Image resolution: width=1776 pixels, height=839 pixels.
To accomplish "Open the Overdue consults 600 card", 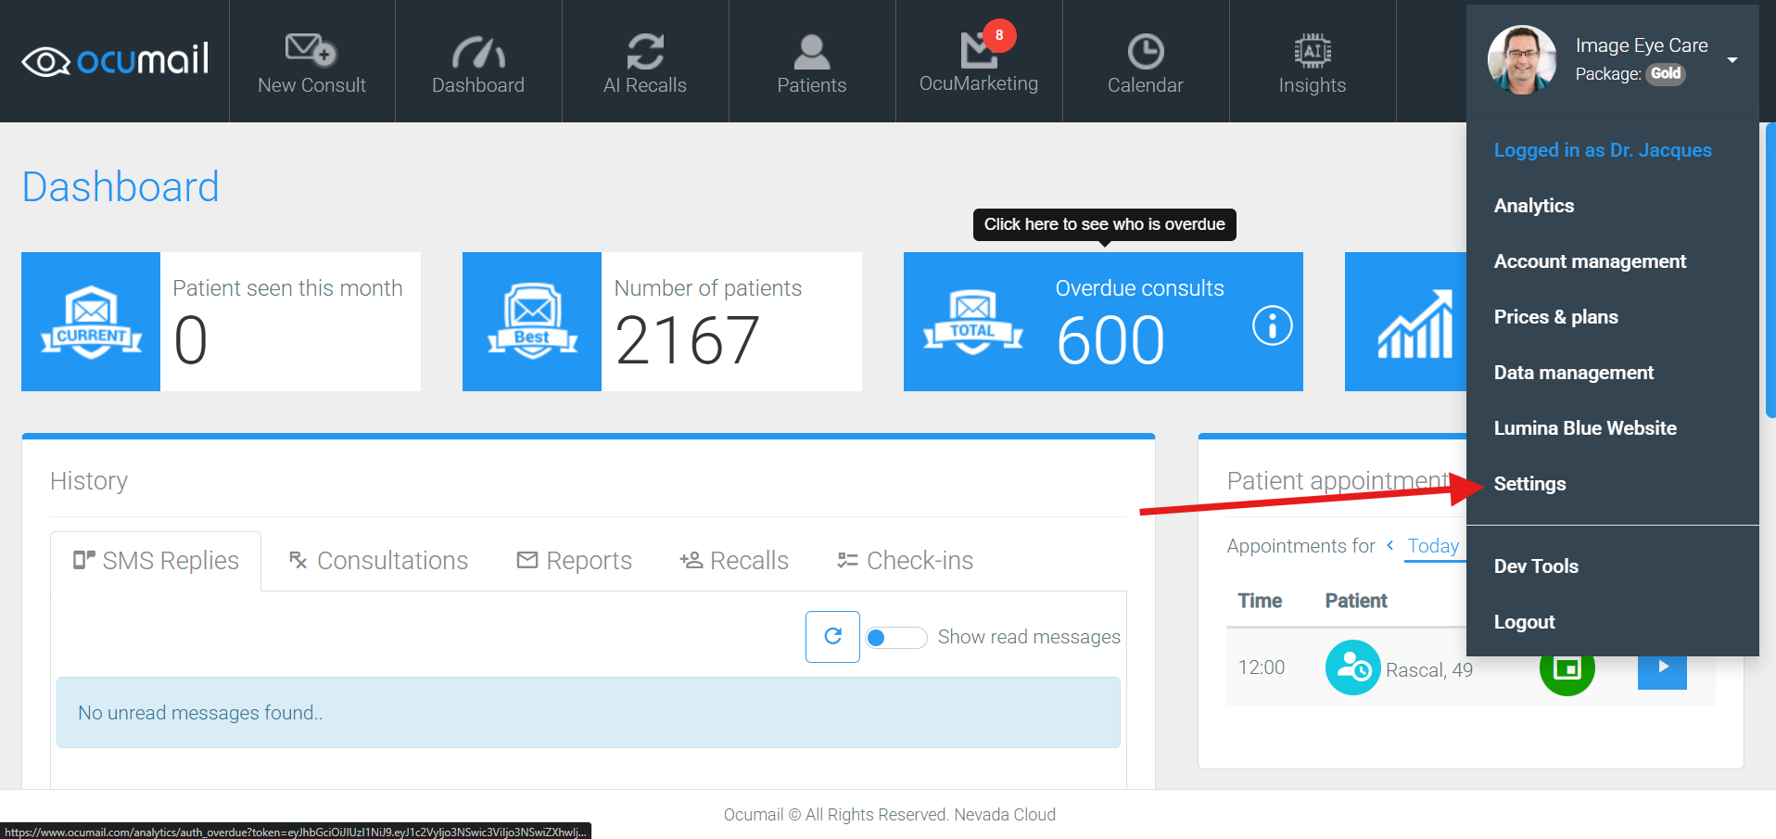I will click(x=1103, y=322).
